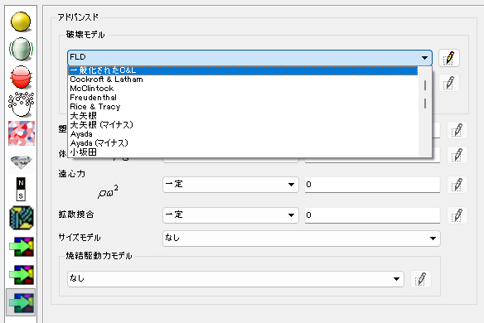The width and height of the screenshot is (484, 323).
Task: Open the diamond icon in sidebar
Action: point(21,161)
